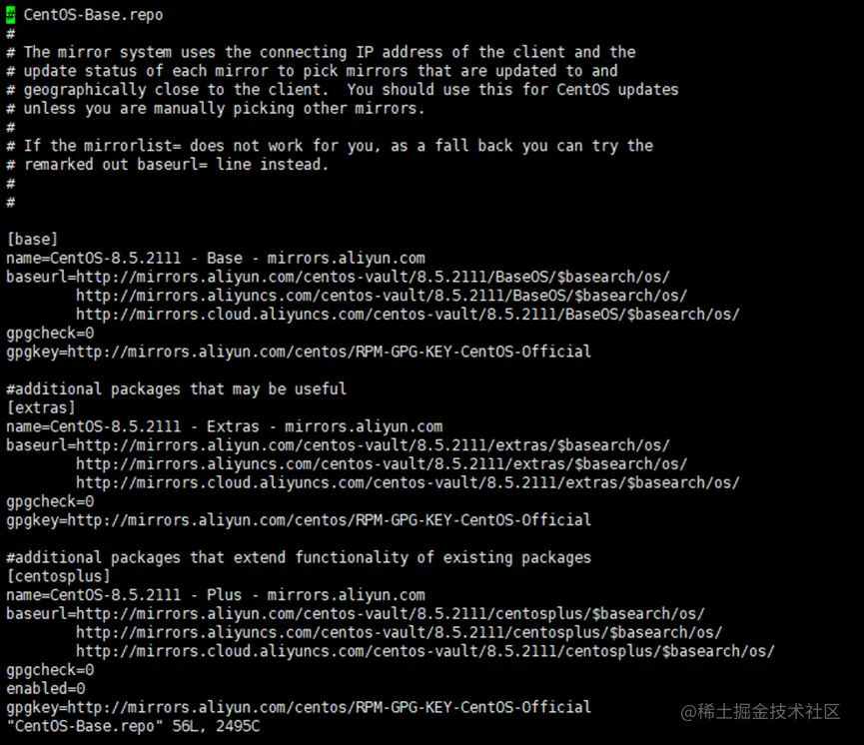Click the [extras] section header

pyautogui.click(x=41, y=407)
